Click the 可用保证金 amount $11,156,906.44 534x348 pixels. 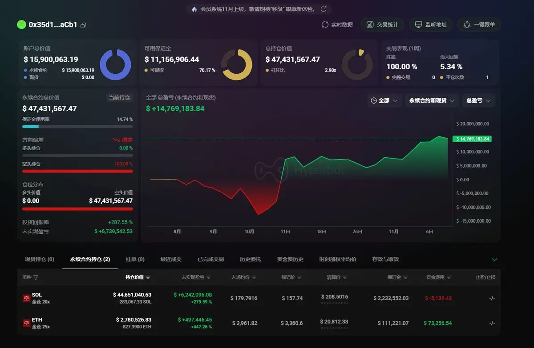click(172, 60)
